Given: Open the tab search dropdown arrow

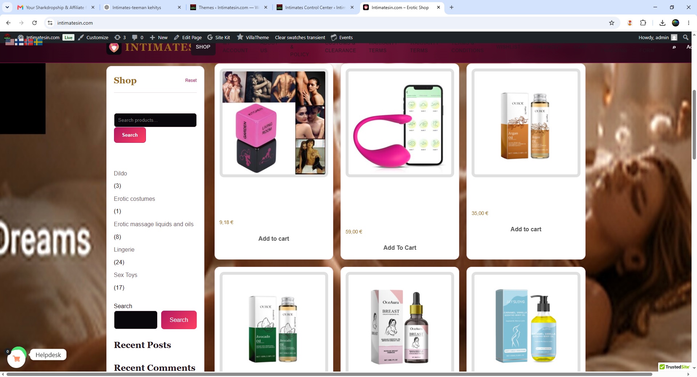Looking at the screenshot, I should click(7, 7).
